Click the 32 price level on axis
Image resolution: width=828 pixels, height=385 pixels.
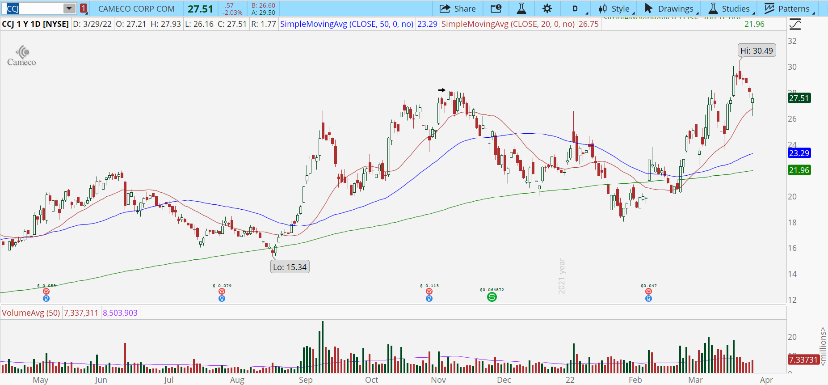(792, 41)
